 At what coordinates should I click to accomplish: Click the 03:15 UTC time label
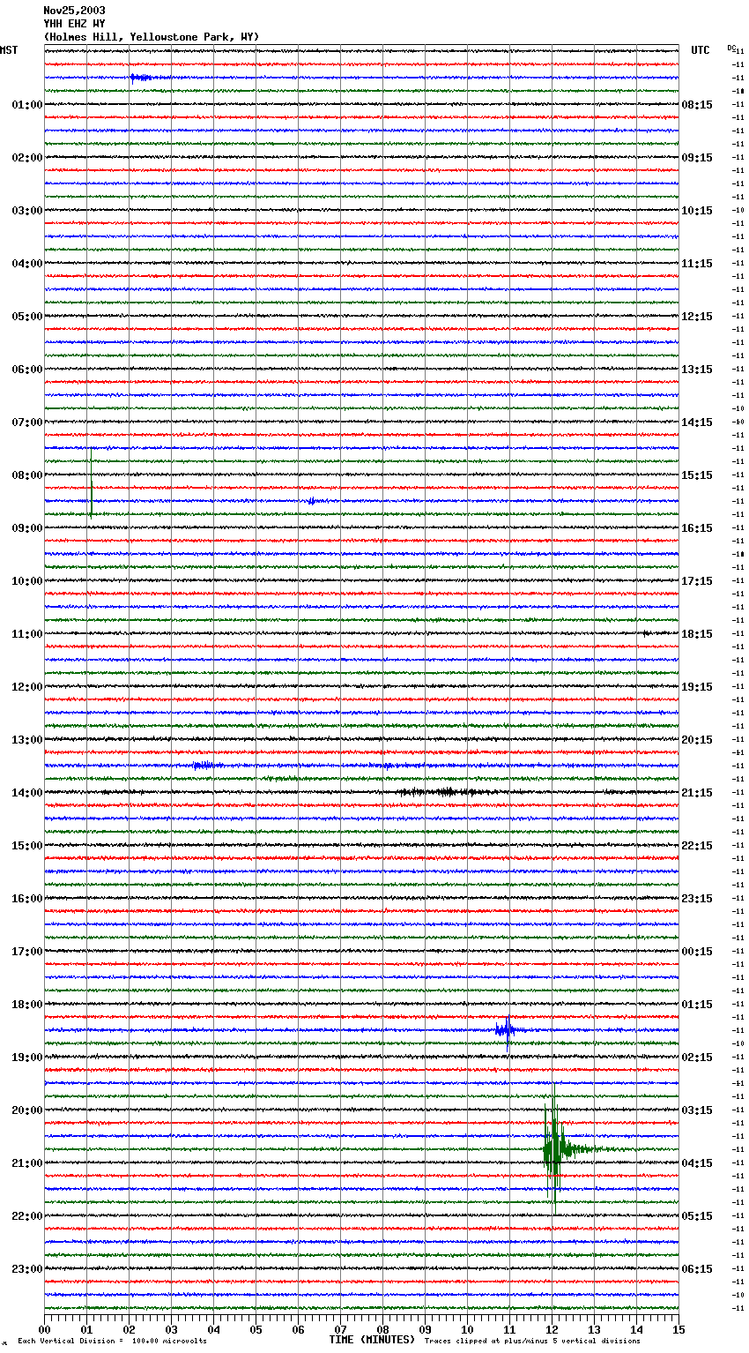[697, 1110]
